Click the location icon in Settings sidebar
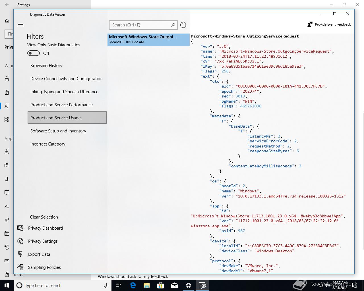Image resolution: width=364 pixels, height=291 pixels. pyautogui.click(x=7, y=152)
